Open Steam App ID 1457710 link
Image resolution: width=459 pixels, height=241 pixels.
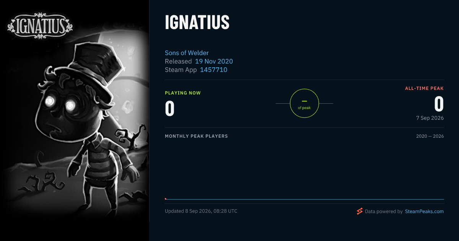213,70
